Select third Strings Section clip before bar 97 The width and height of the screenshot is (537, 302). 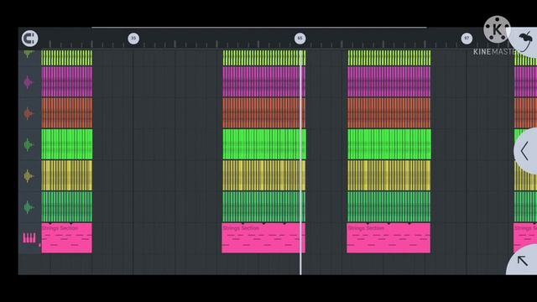tap(388, 238)
